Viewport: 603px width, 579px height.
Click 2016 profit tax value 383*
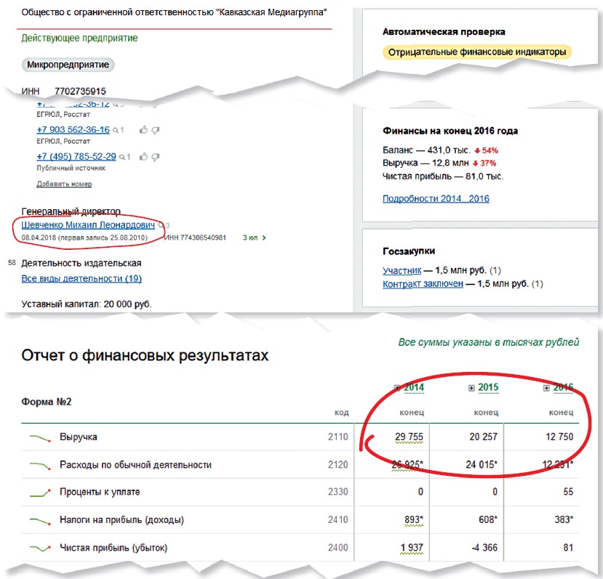click(x=564, y=520)
